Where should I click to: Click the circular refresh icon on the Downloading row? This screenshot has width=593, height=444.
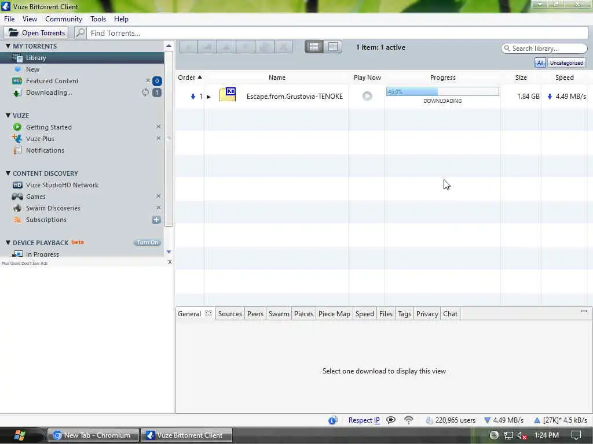point(145,92)
